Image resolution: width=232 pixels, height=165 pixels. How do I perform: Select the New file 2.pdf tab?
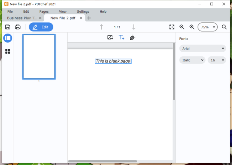tap(63, 18)
